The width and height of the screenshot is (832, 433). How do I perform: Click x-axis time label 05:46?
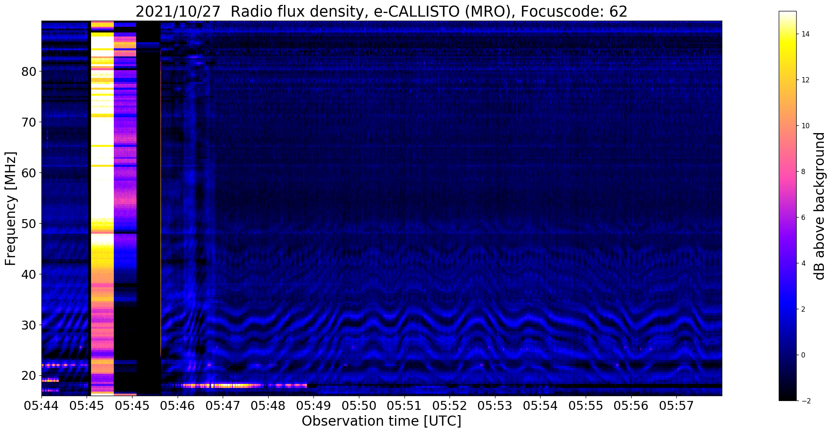(x=178, y=405)
